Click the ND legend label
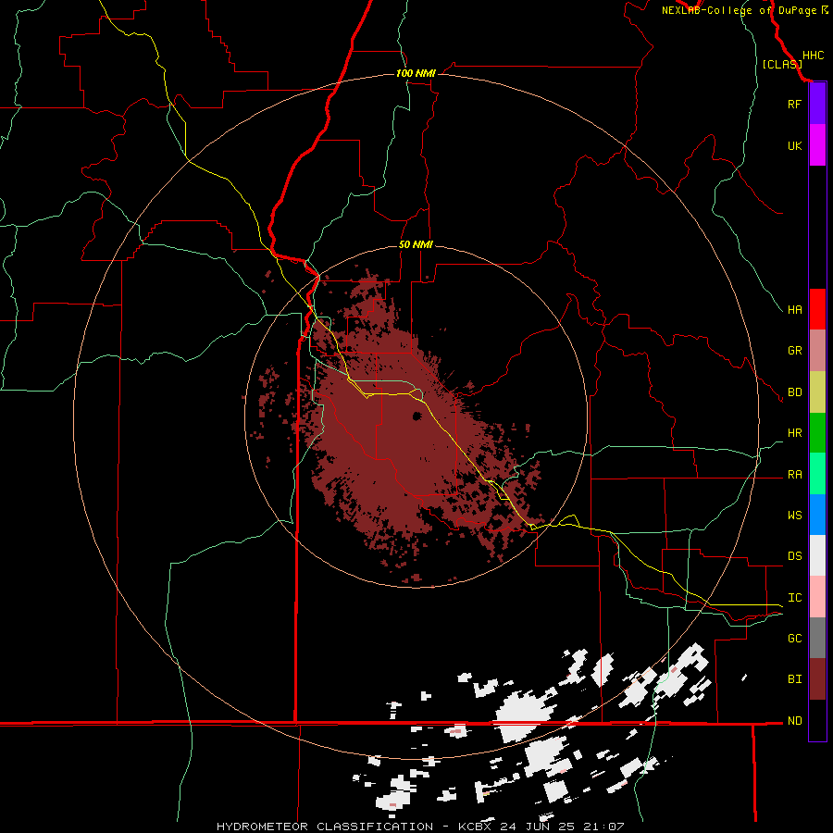833x833 pixels. click(794, 721)
